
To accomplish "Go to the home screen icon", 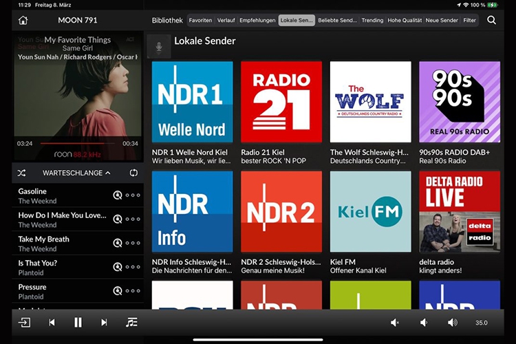I will point(23,20).
